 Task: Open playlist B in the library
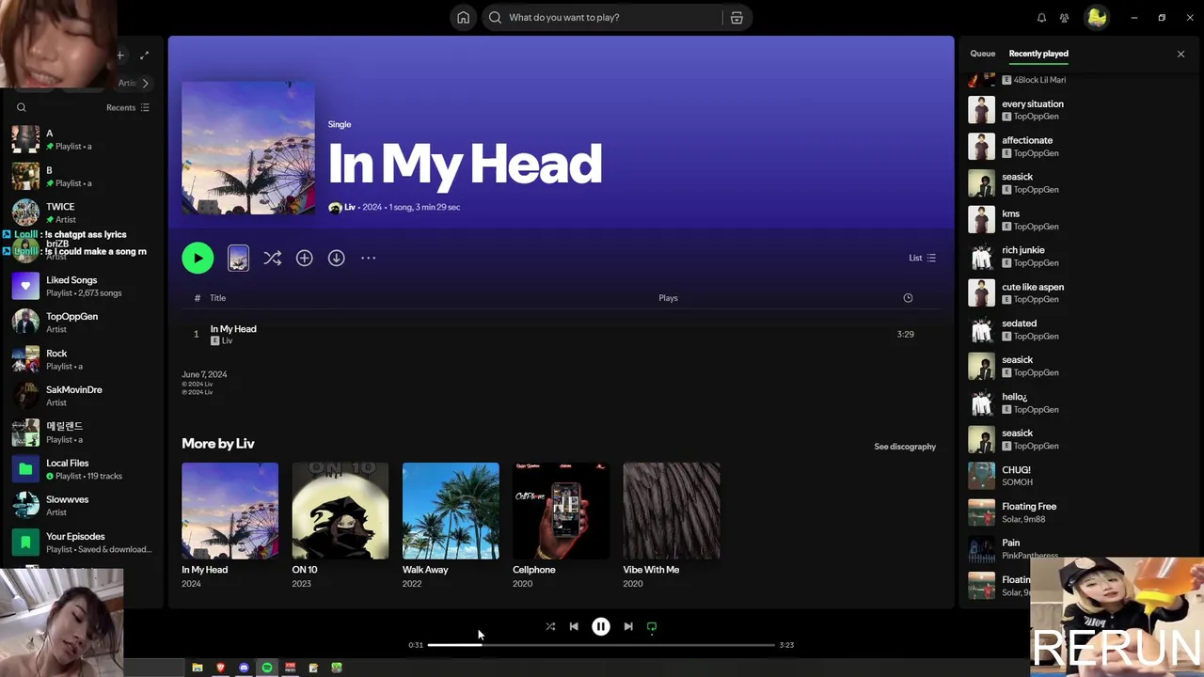[82, 176]
